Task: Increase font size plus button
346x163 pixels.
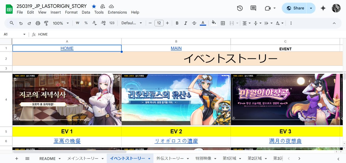Action: [x=167, y=23]
